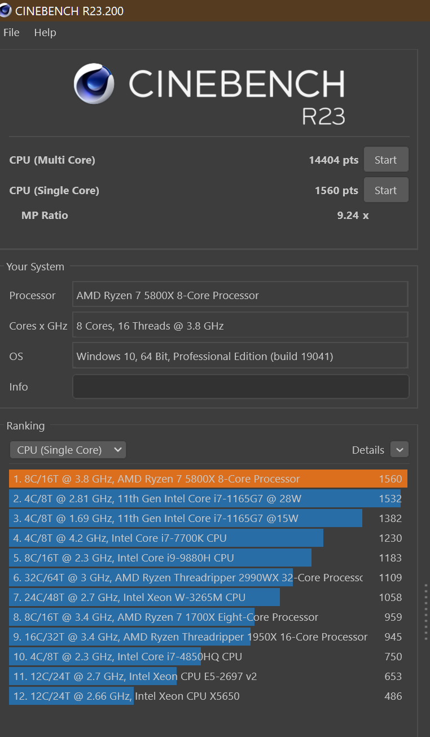Open the Help menu
Viewport: 430px width, 737px height.
point(45,33)
